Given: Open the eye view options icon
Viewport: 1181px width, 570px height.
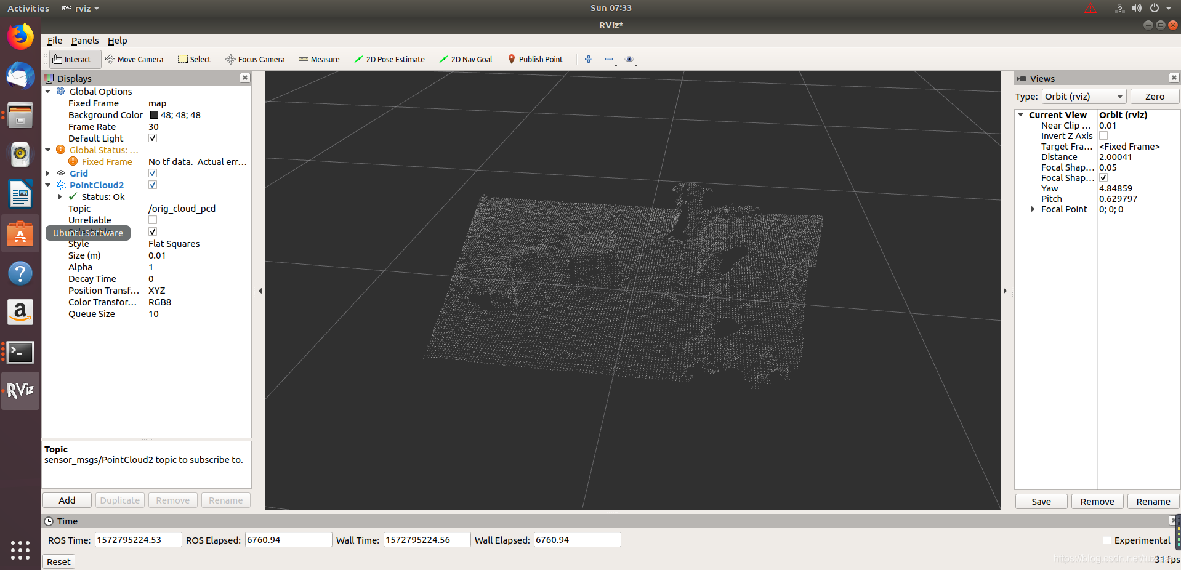Looking at the screenshot, I should point(629,59).
